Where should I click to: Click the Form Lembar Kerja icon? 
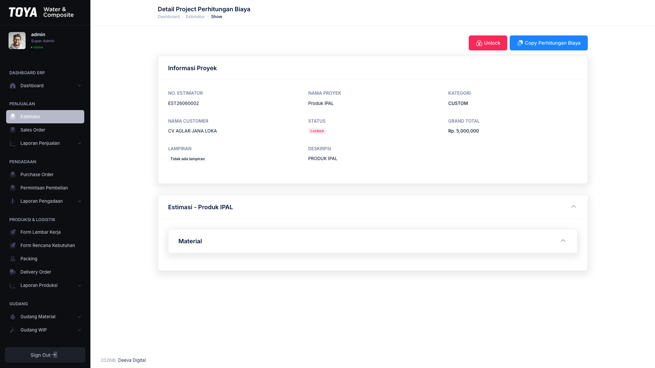(x=13, y=232)
